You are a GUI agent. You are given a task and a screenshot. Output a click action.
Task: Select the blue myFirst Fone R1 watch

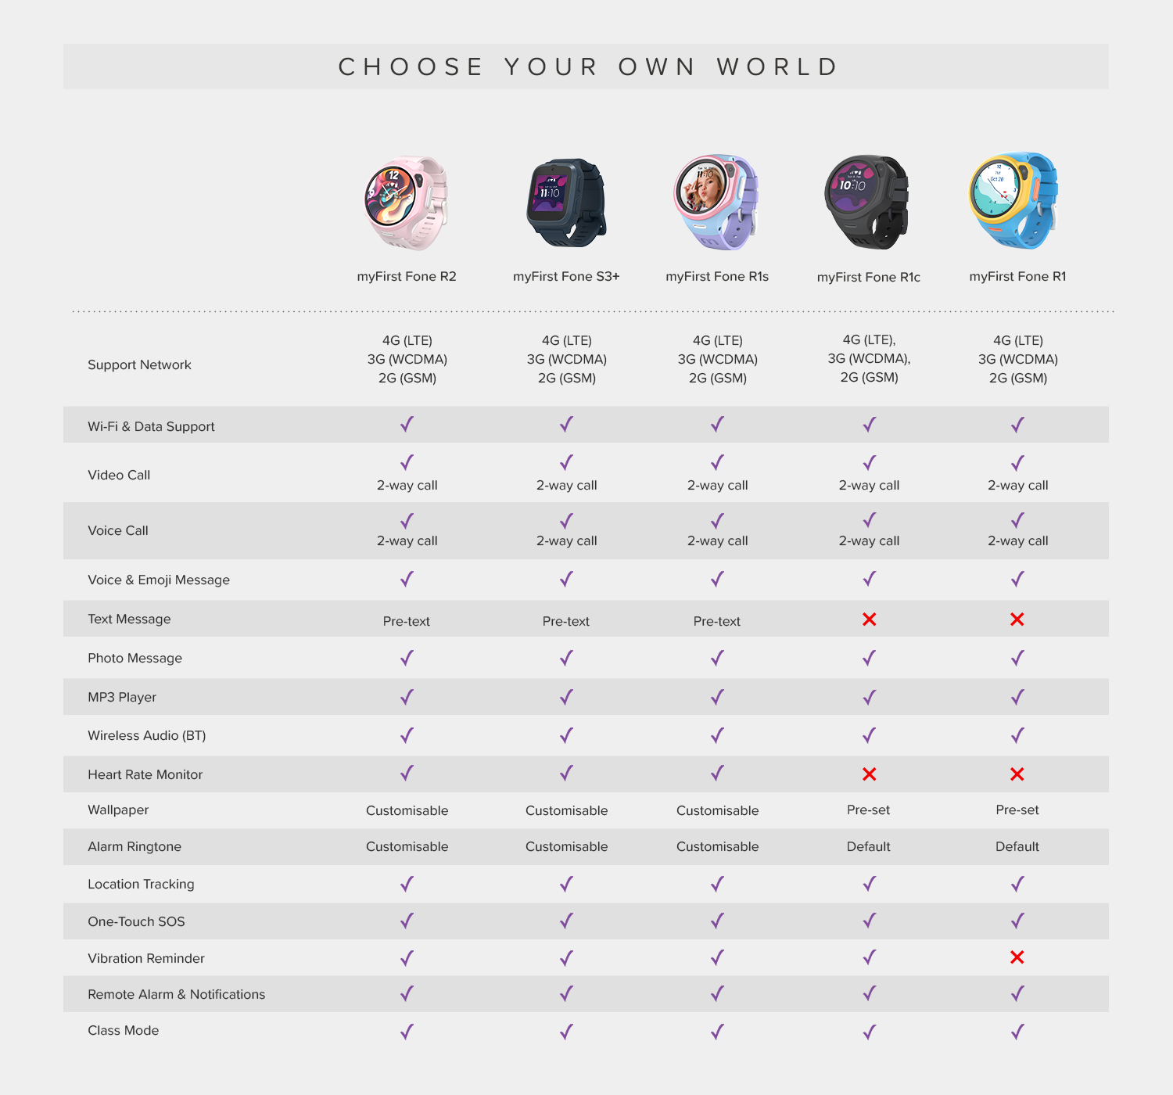click(1014, 201)
